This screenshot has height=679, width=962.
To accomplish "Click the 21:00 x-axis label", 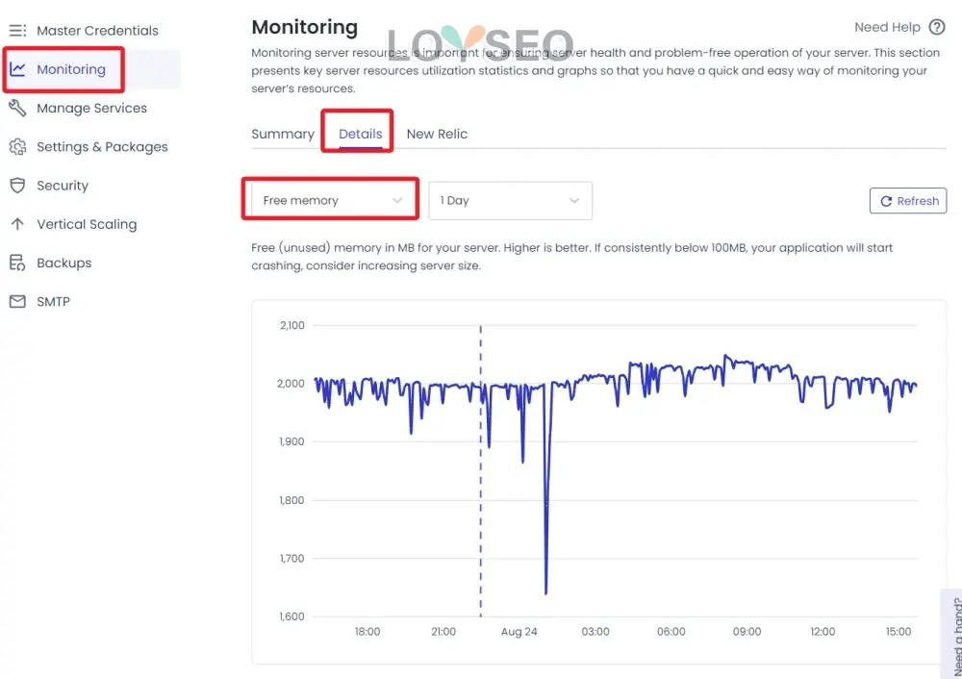I will (443, 631).
